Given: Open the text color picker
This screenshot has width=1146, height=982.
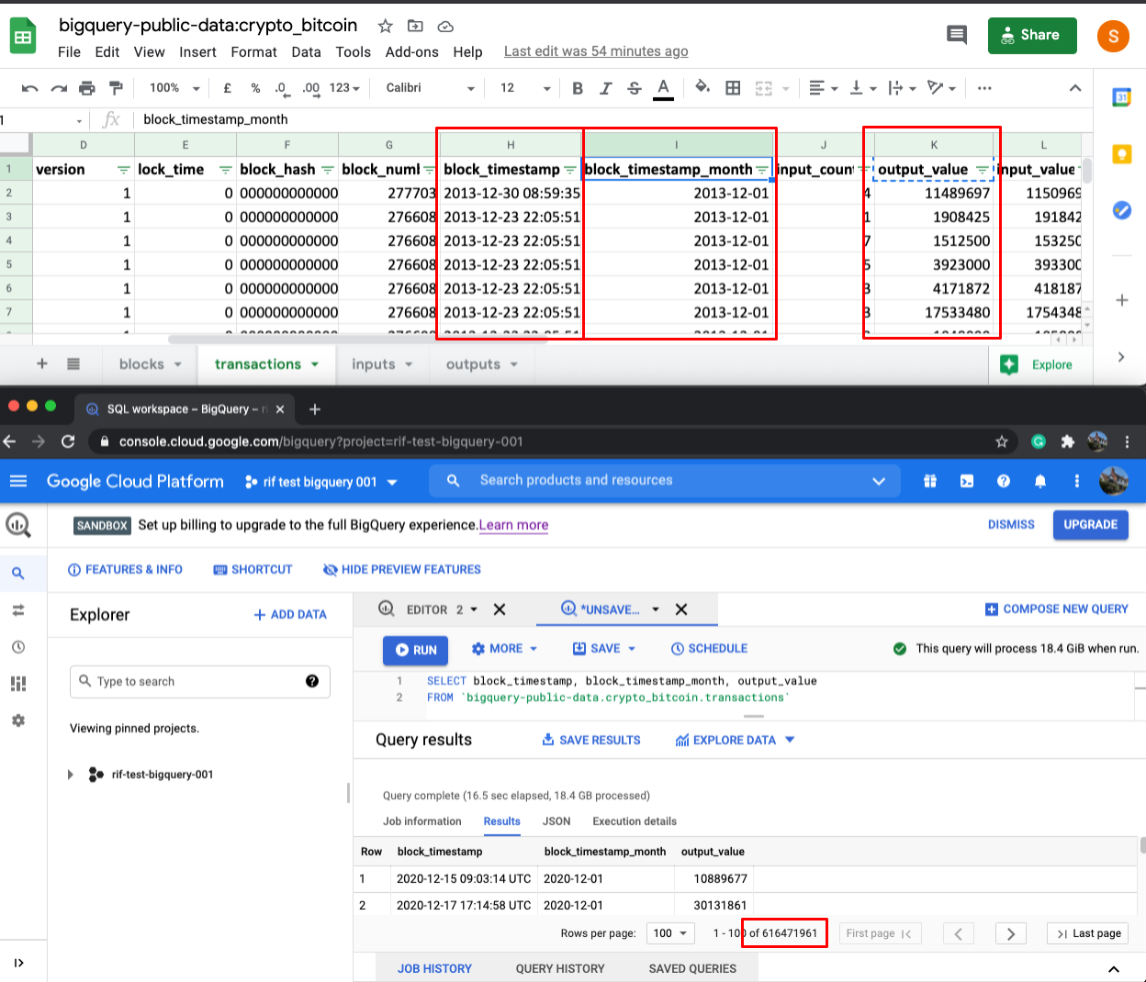Looking at the screenshot, I should (663, 88).
